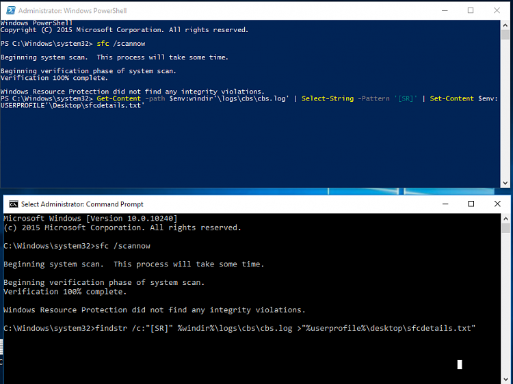Click 'Version 10.0.10240' line in Command Prompt
The height and width of the screenshot is (384, 513).
click(90, 219)
